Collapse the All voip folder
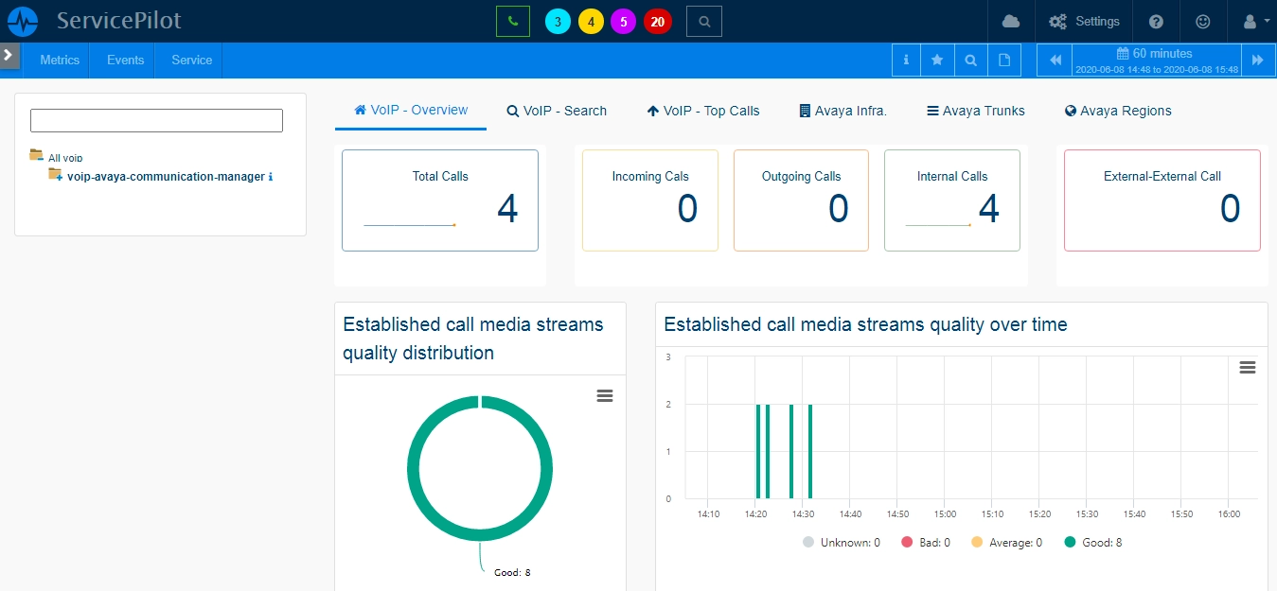 (x=36, y=155)
